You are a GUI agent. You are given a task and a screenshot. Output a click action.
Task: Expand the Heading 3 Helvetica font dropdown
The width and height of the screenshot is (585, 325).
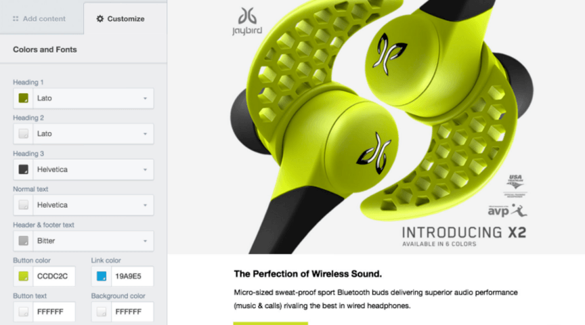point(93,169)
